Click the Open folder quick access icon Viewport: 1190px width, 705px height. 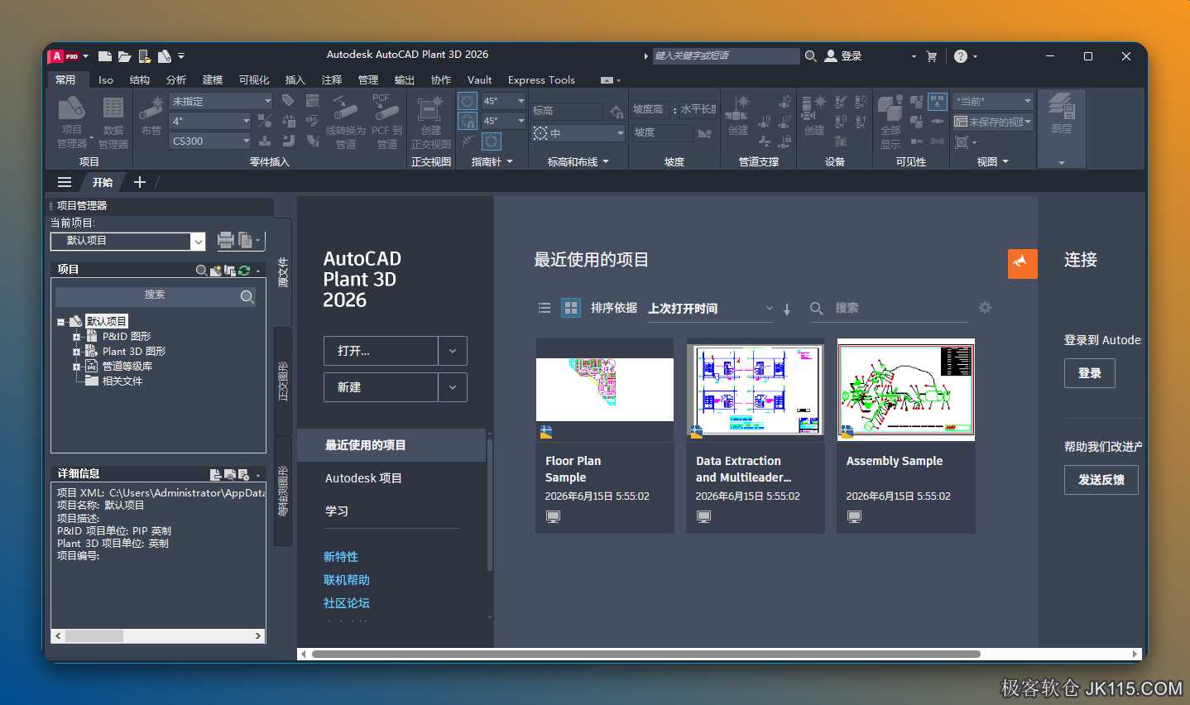tap(124, 56)
